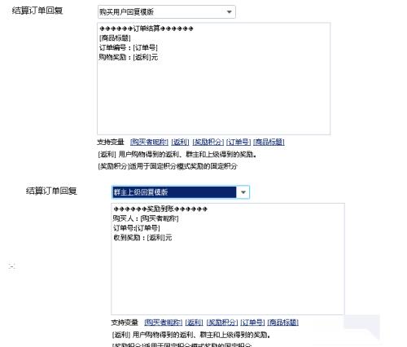This screenshot has height=347, width=407.
Task: Select the line 购买人：[购买者昵称]
Action: coord(146,218)
